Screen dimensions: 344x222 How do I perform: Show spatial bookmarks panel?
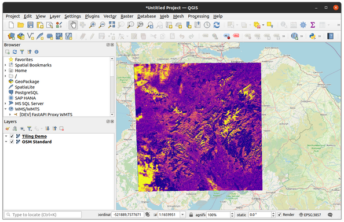pyautogui.click(x=197, y=25)
